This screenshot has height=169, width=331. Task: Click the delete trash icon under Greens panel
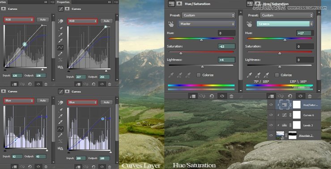click(x=310, y=96)
